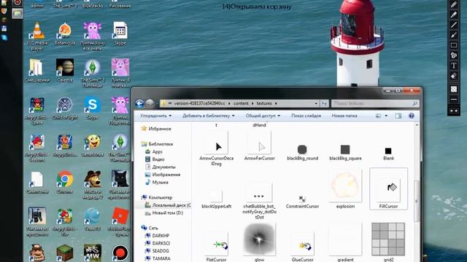Select the Видео library
The image size is (467, 262).
pyautogui.click(x=155, y=159)
